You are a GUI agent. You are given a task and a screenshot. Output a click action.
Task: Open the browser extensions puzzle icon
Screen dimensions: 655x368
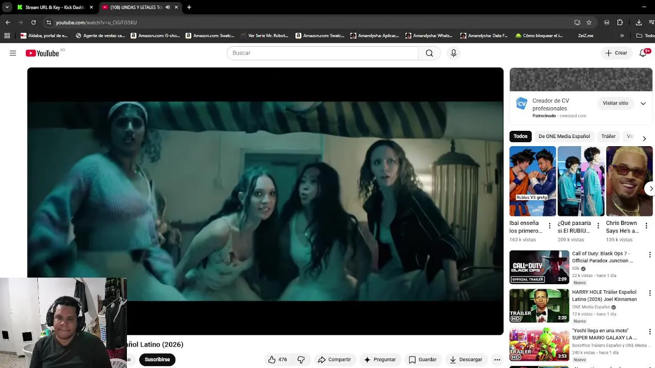[620, 22]
